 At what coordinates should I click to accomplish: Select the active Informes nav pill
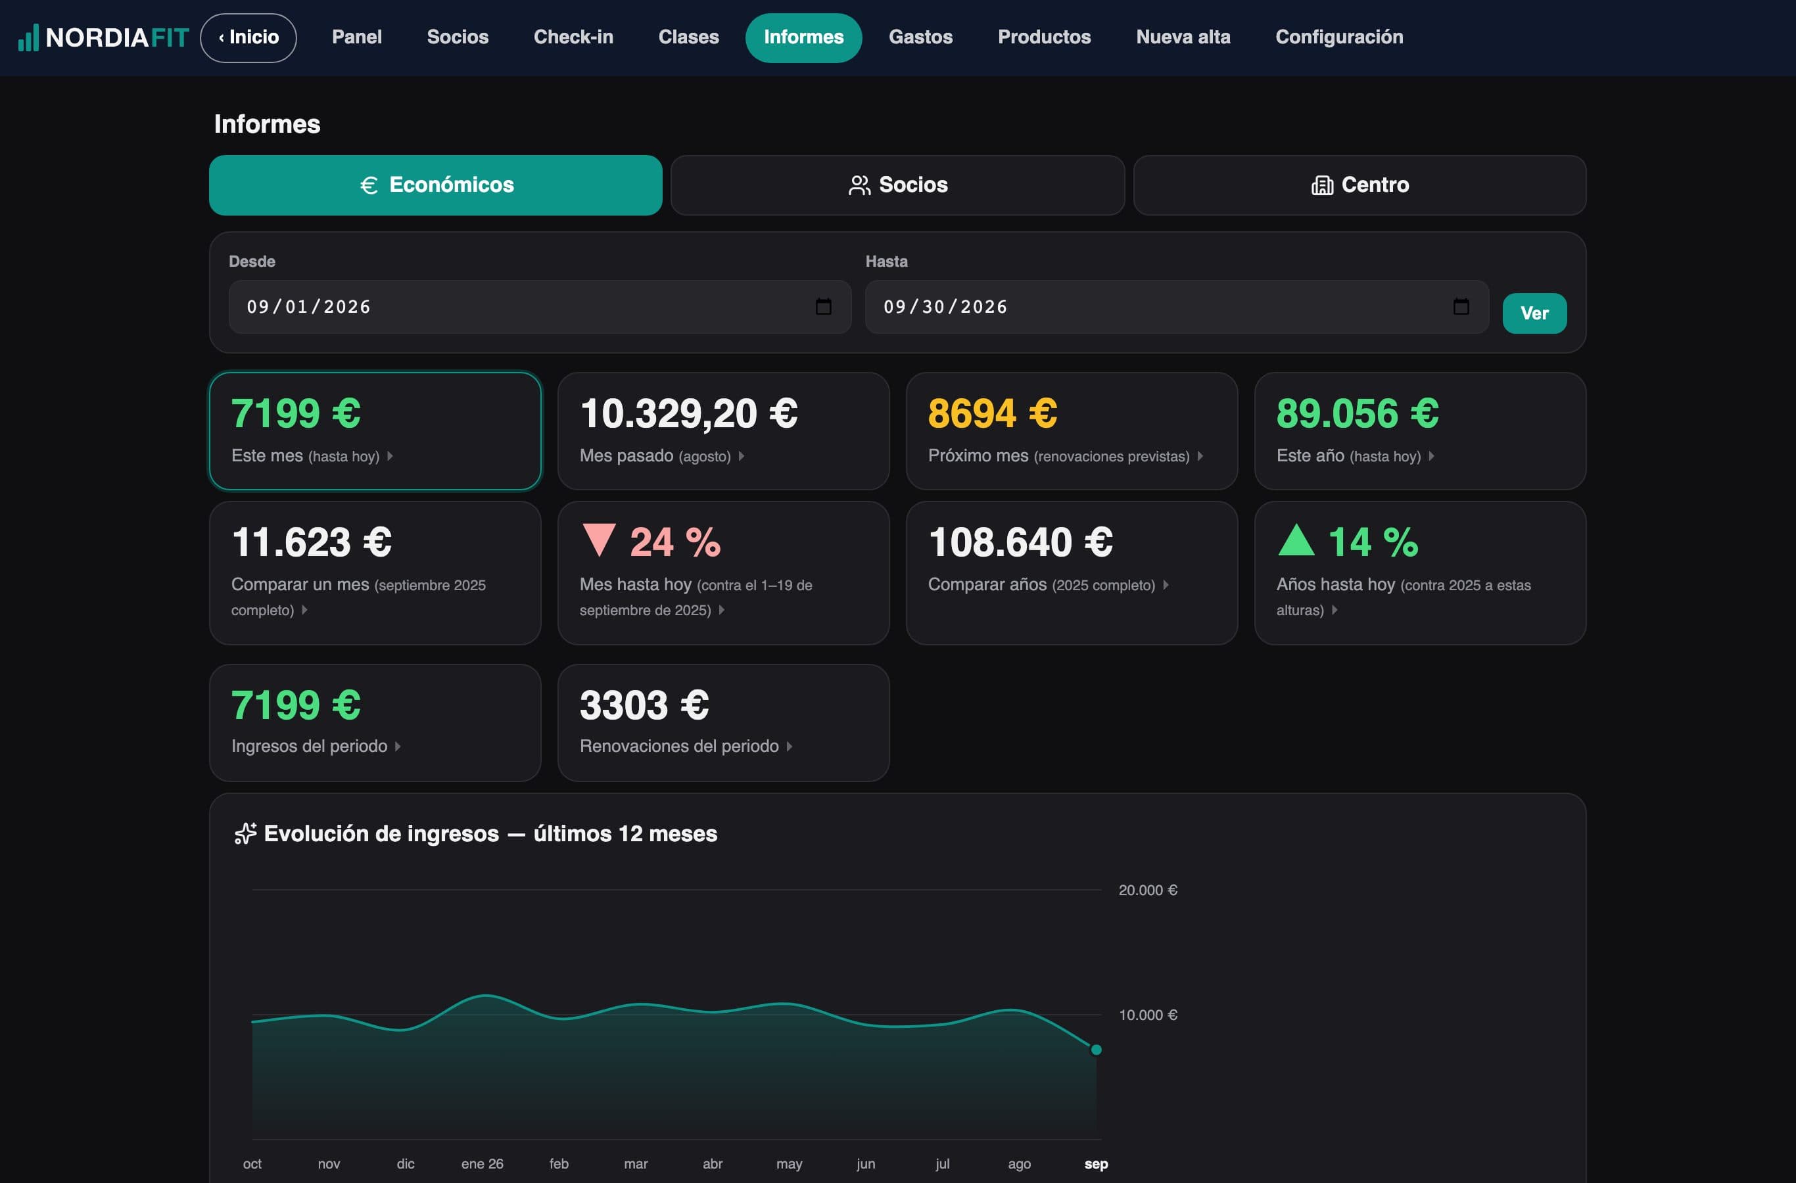point(804,37)
